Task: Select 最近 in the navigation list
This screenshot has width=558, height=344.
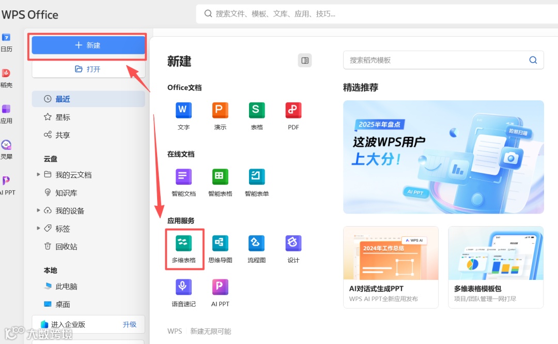Action: coord(88,99)
